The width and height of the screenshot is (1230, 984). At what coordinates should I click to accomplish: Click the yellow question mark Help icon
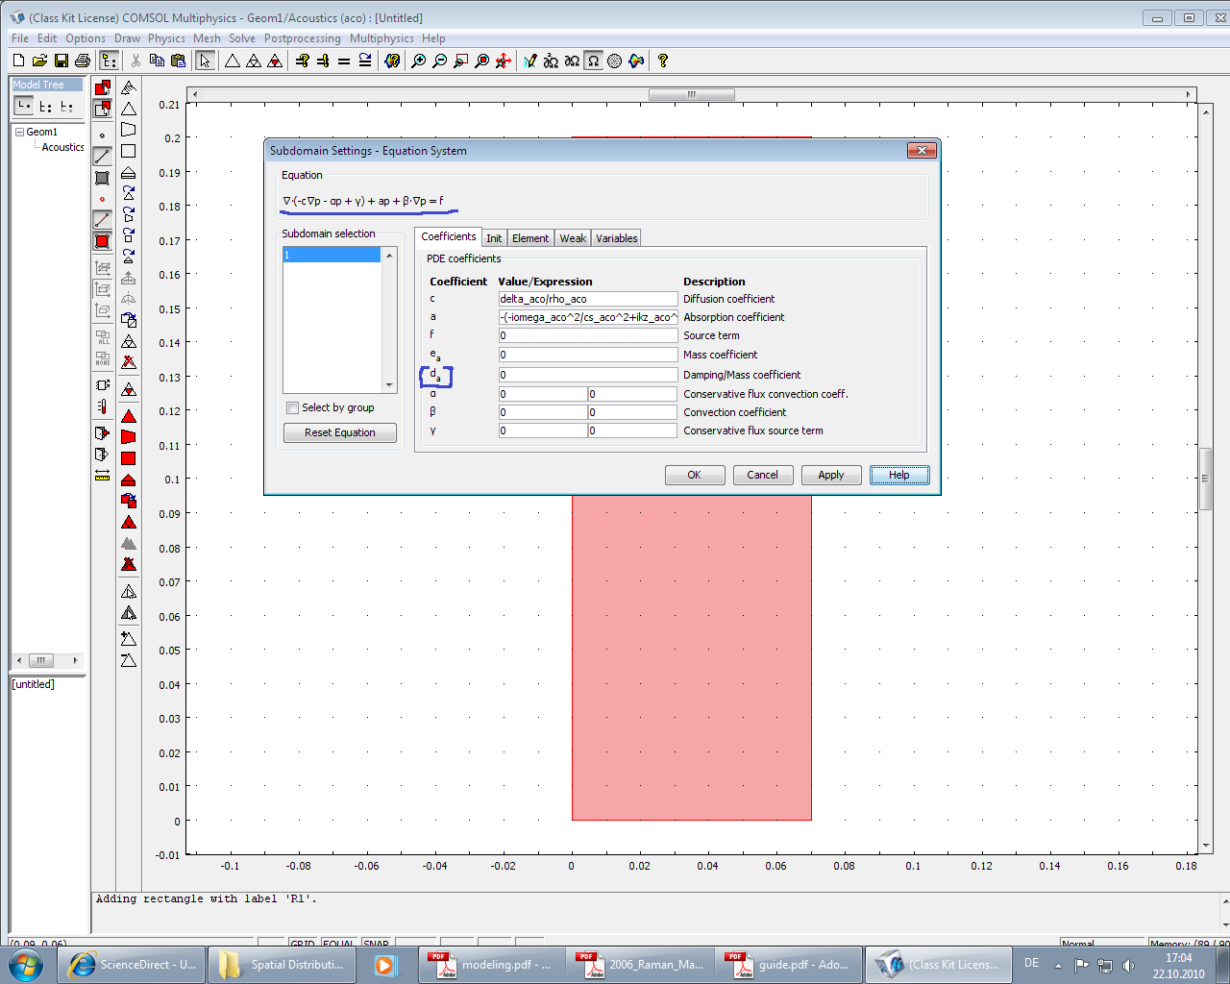coord(663,61)
